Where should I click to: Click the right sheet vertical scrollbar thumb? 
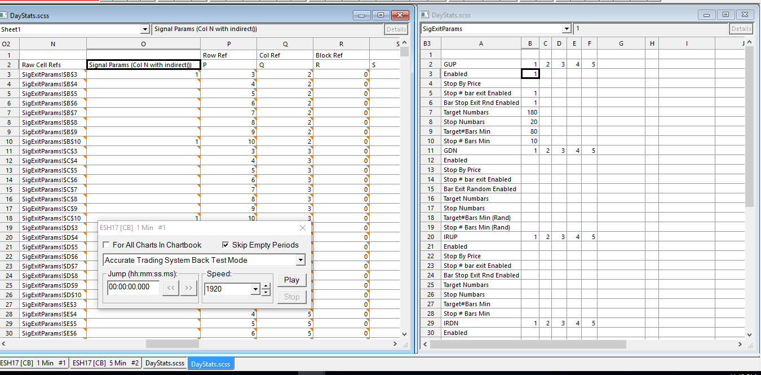pyautogui.click(x=749, y=127)
